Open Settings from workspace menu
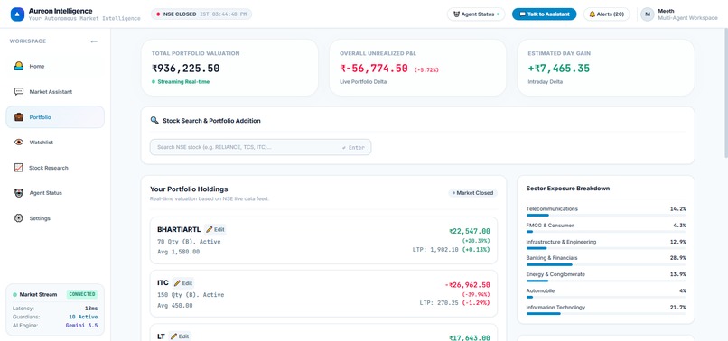This screenshot has width=728, height=341. 55,218
